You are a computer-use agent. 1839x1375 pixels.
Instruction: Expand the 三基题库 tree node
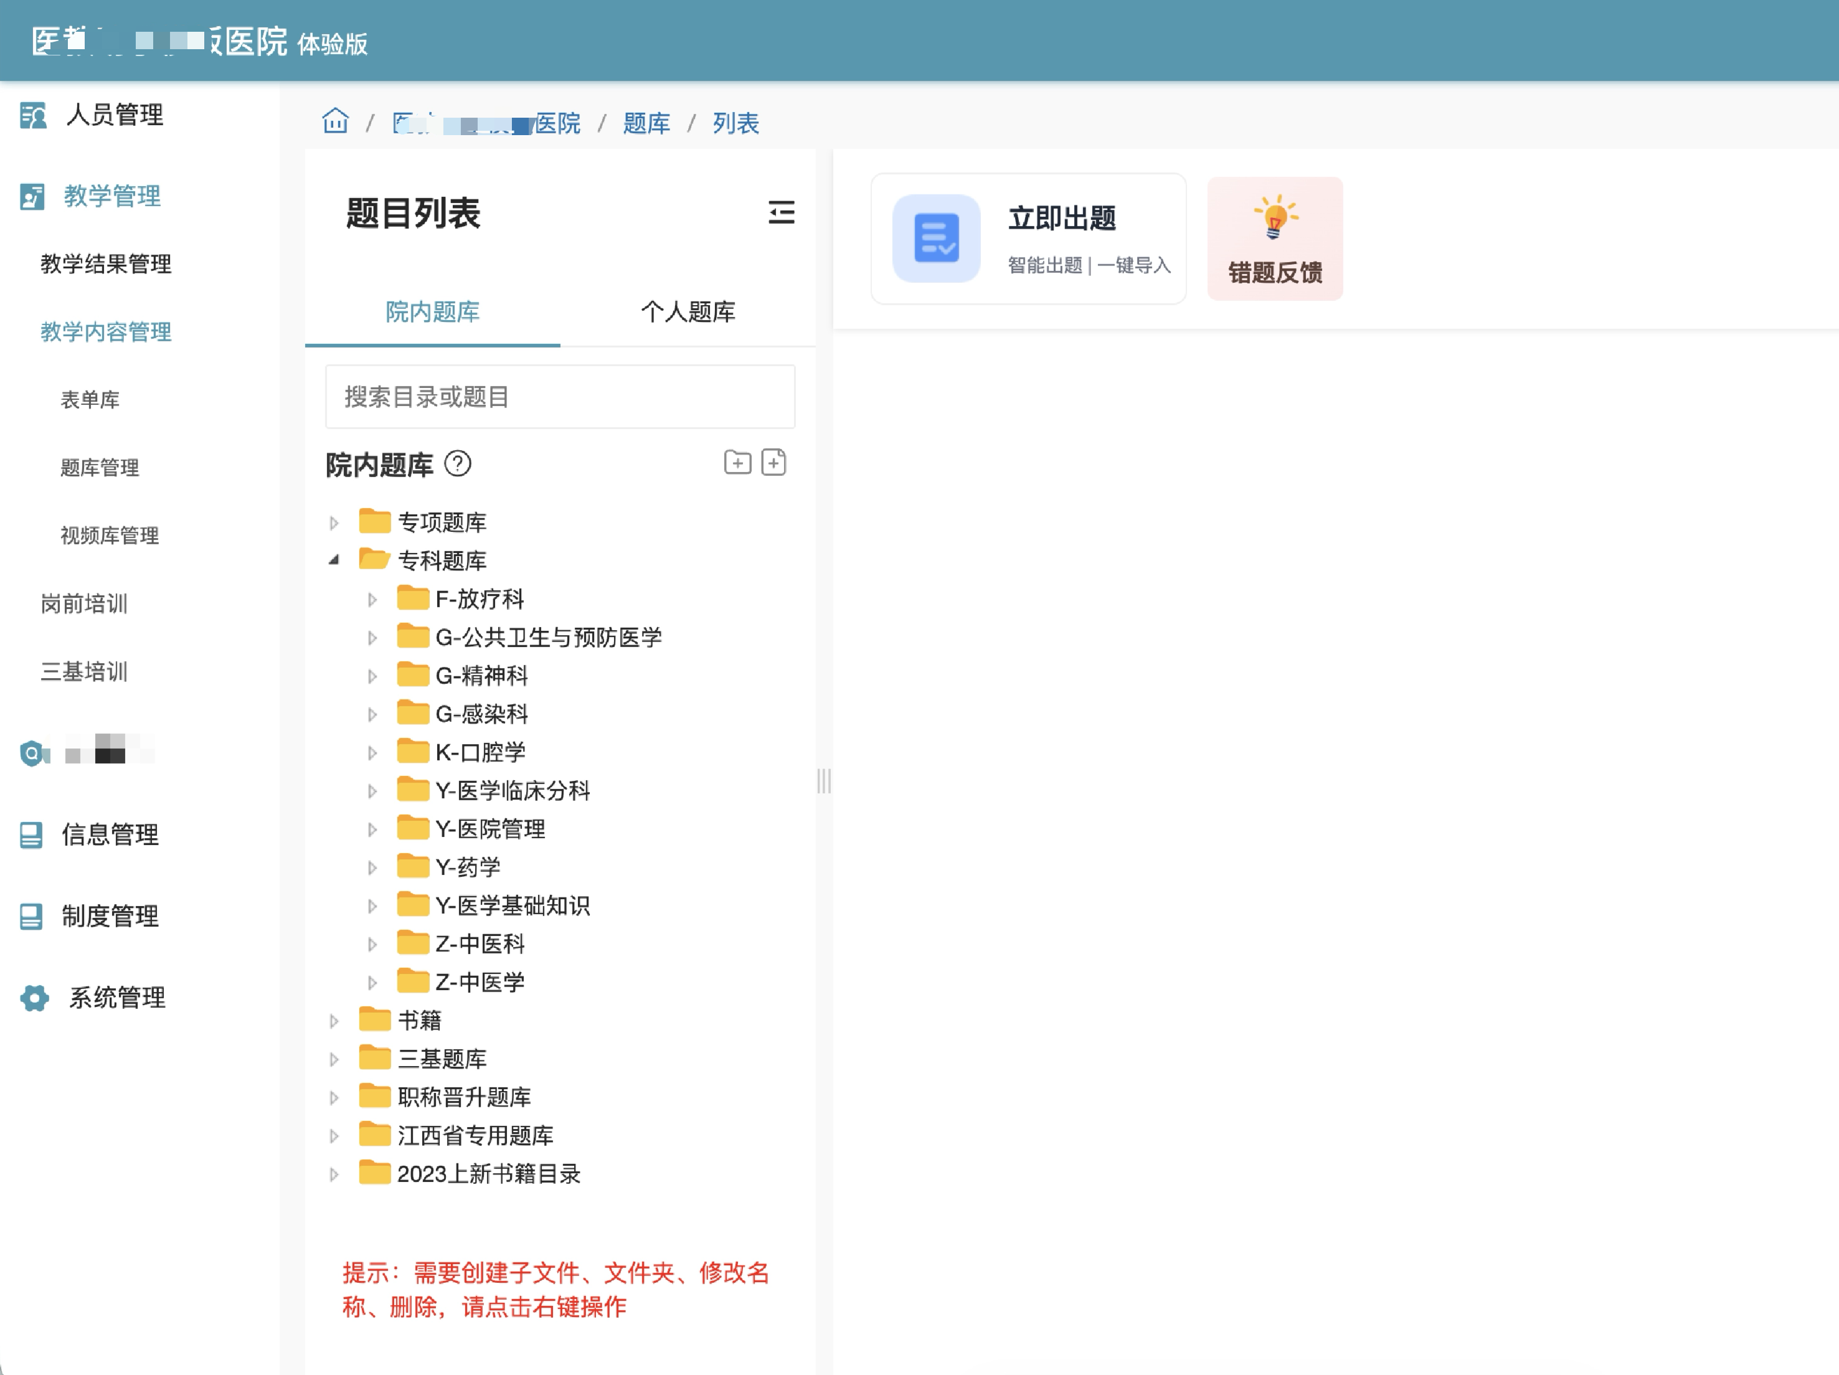pos(334,1059)
